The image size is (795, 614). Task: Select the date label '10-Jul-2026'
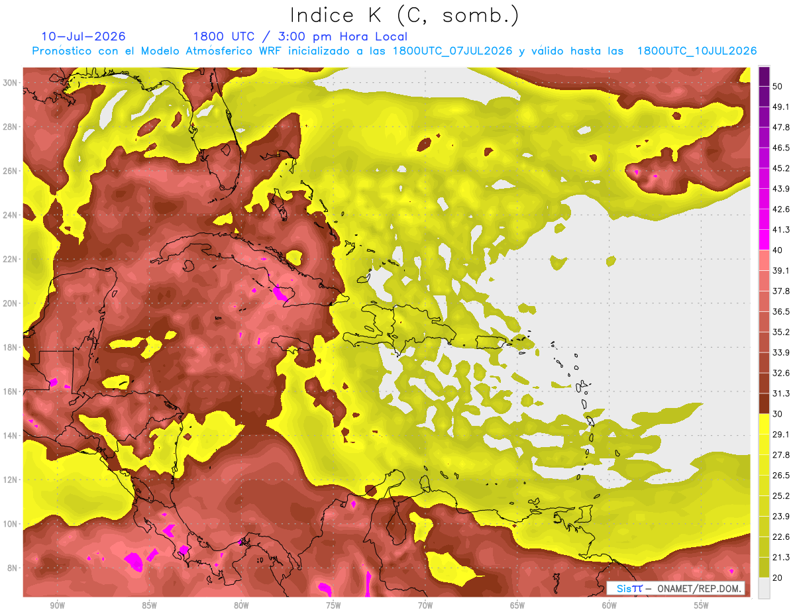[x=83, y=36]
